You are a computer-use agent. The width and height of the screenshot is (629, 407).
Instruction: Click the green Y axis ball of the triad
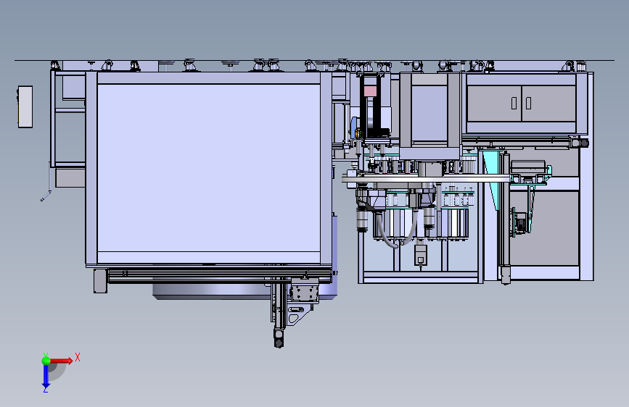pos(46,361)
